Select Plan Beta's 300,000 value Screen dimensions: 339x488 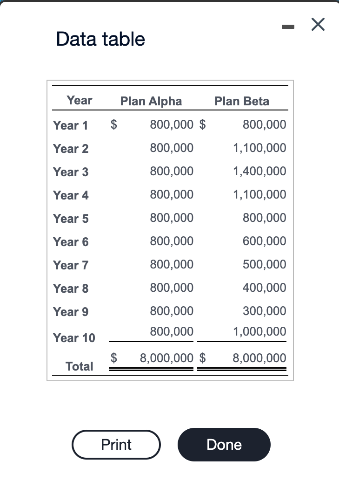265,311
